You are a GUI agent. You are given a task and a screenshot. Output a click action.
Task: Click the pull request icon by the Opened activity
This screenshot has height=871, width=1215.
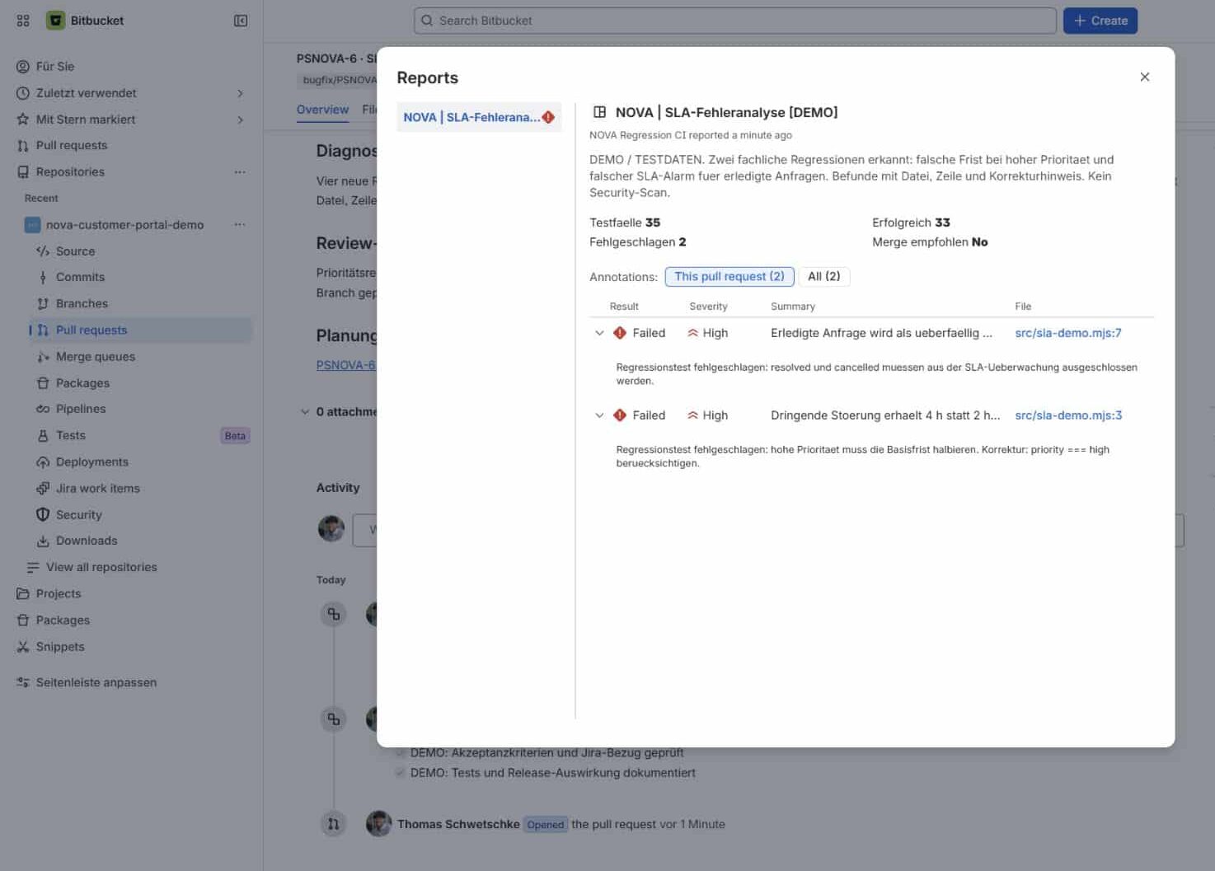click(x=333, y=823)
